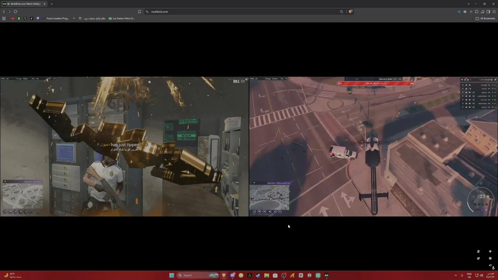Open the Windows Start menu

coord(172,275)
